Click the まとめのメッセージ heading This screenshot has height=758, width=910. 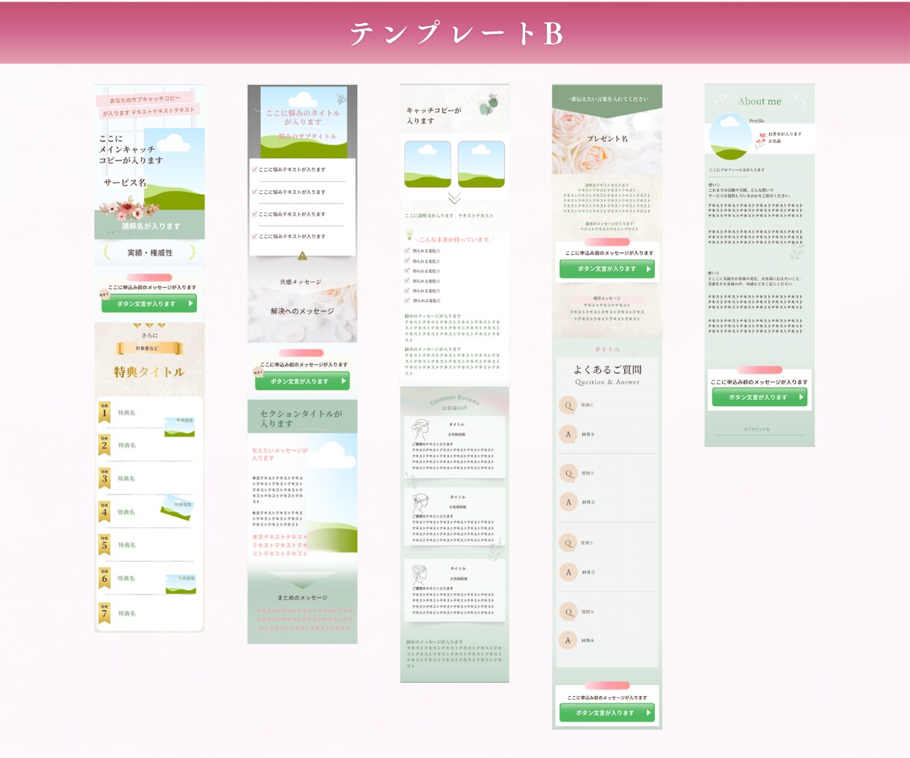[302, 598]
